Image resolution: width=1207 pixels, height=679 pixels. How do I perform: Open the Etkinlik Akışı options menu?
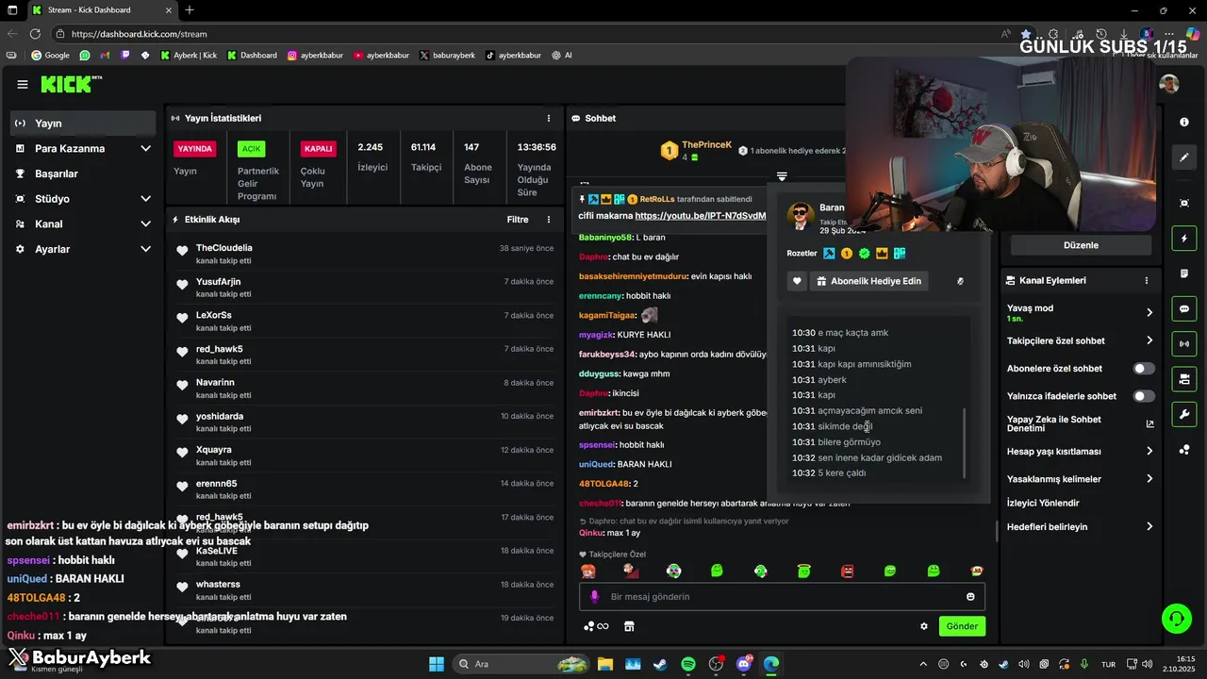549,220
